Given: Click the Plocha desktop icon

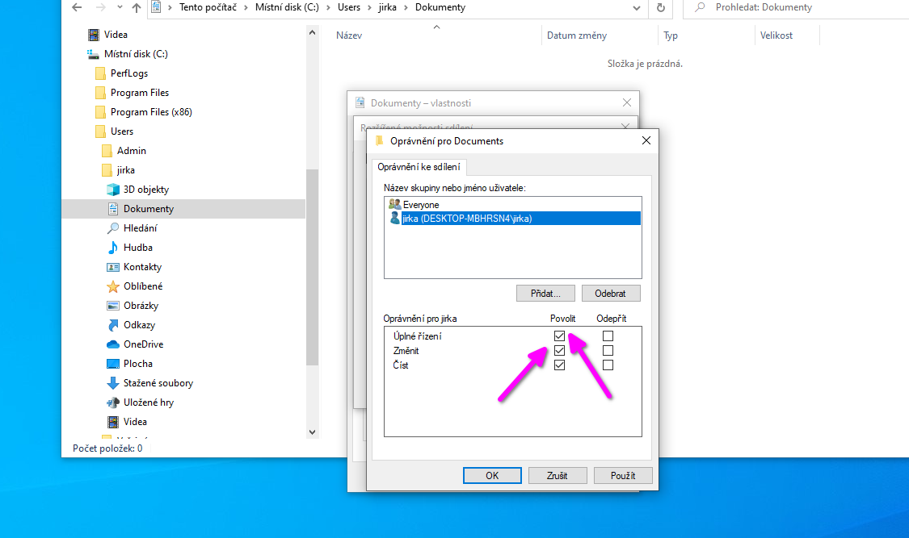Looking at the screenshot, I should (x=110, y=363).
